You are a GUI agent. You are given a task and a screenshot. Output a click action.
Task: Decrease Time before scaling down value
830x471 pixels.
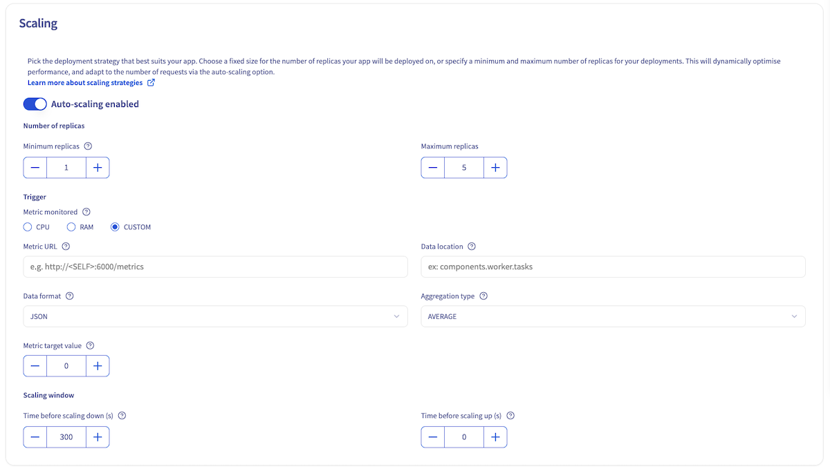tap(35, 436)
